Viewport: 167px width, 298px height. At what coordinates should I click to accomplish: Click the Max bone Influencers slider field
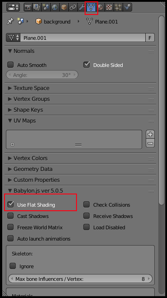80,279
